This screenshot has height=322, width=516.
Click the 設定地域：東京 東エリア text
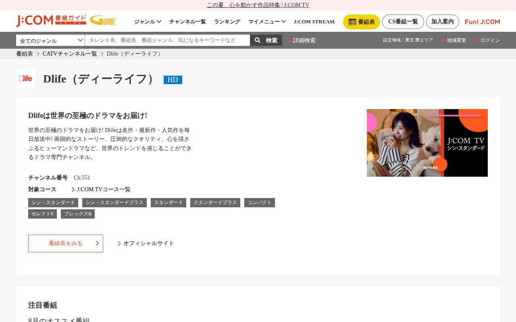[408, 40]
